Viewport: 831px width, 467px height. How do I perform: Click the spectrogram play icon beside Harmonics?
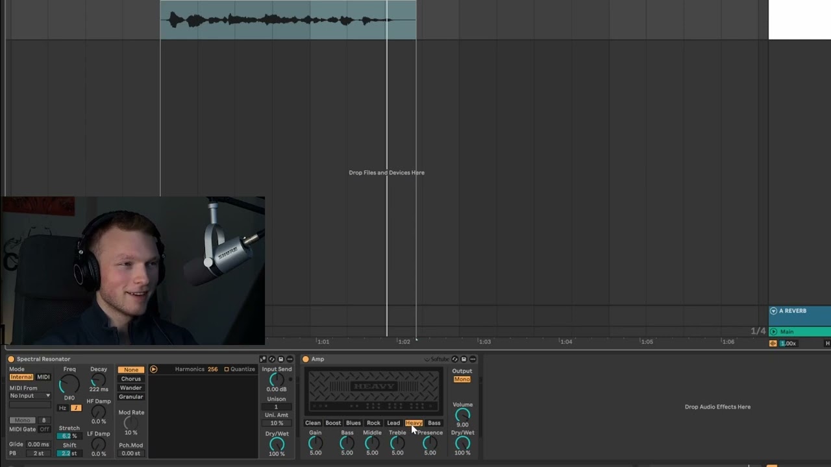point(153,369)
